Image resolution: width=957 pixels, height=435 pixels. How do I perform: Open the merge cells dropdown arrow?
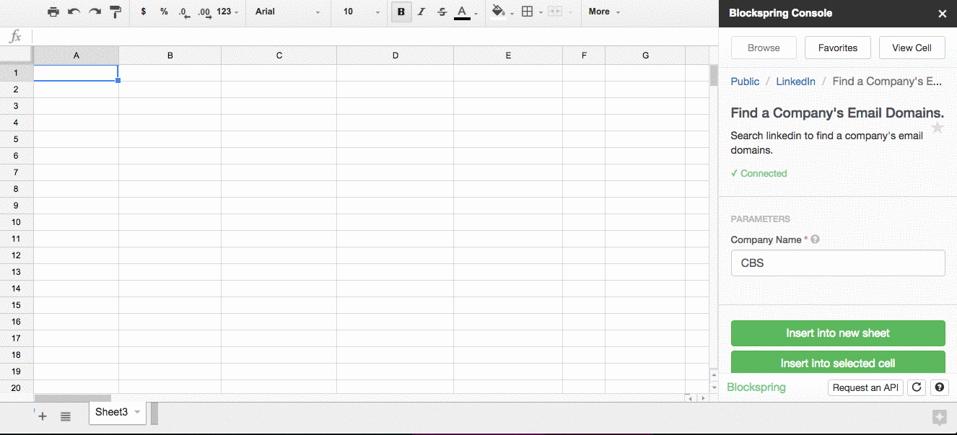570,12
